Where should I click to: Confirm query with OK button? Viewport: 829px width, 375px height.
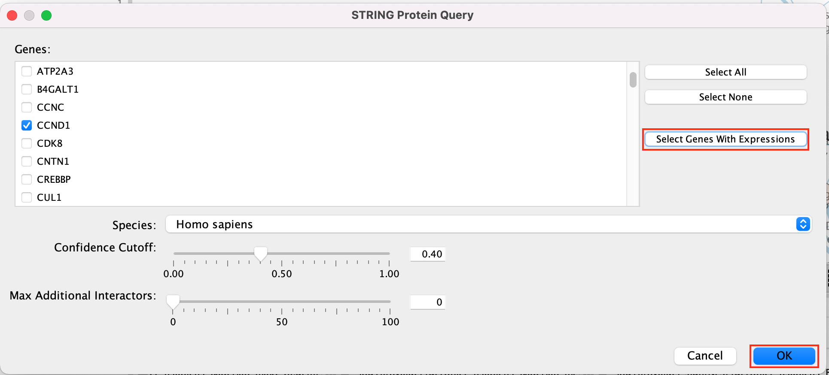tap(784, 356)
